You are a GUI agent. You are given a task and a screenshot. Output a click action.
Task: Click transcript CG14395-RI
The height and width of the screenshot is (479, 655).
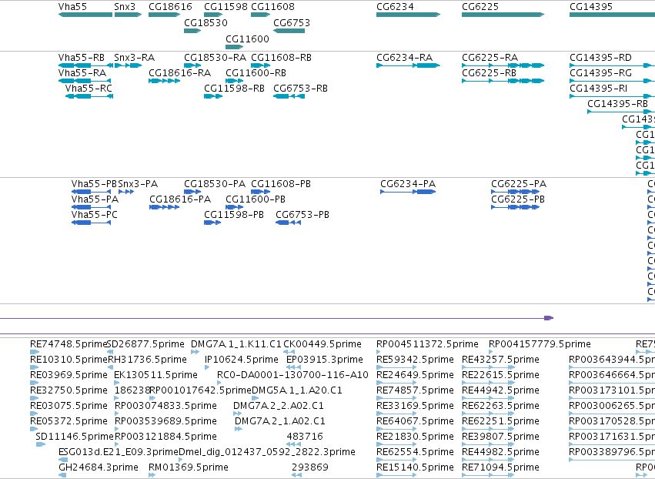(x=599, y=89)
